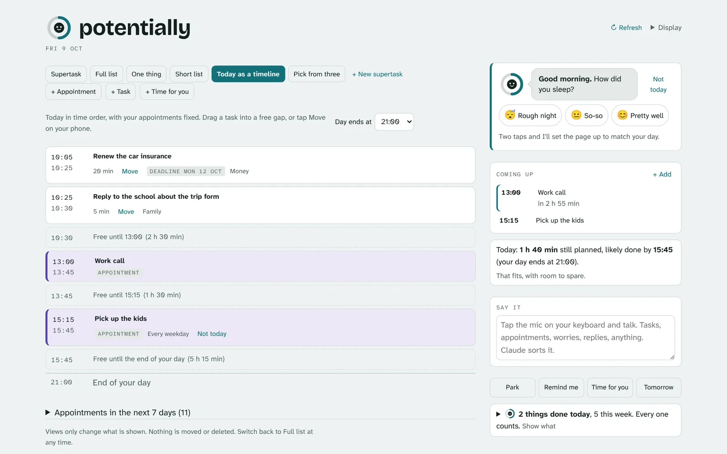
Task: Click the 13:00 Work call upcoming entry
Action: click(x=585, y=198)
